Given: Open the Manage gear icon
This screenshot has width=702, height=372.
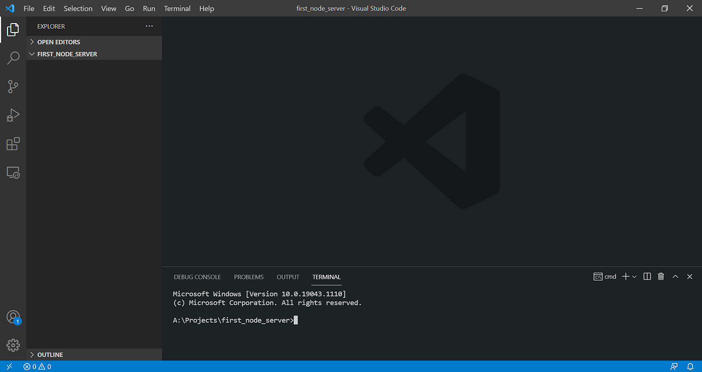Looking at the screenshot, I should tap(13, 345).
